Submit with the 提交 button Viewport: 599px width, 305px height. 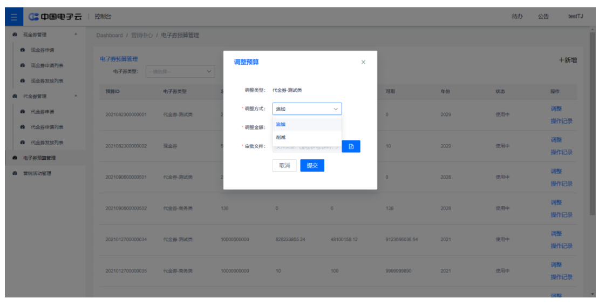tap(312, 166)
